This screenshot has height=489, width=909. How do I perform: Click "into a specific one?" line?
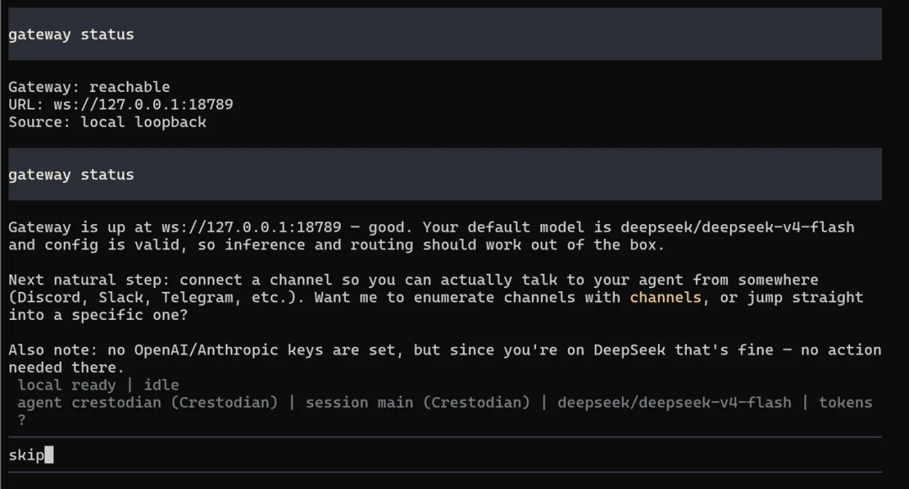98,315
